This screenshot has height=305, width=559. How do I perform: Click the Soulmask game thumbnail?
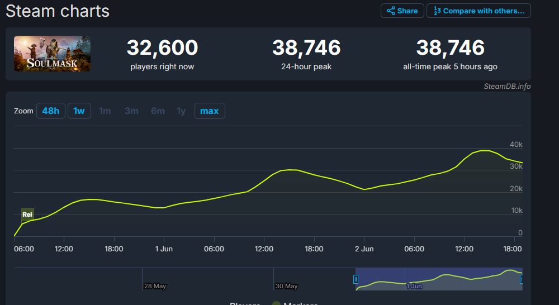(x=52, y=54)
